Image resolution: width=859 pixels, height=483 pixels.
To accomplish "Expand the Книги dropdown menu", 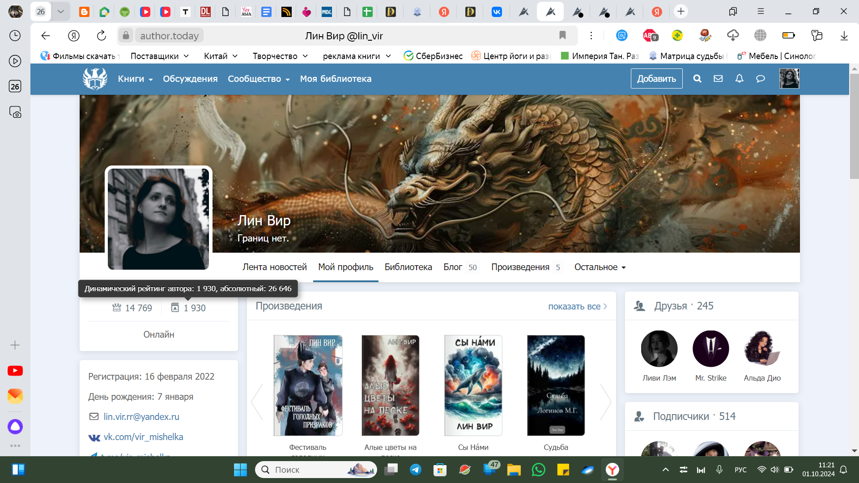I will [x=135, y=79].
